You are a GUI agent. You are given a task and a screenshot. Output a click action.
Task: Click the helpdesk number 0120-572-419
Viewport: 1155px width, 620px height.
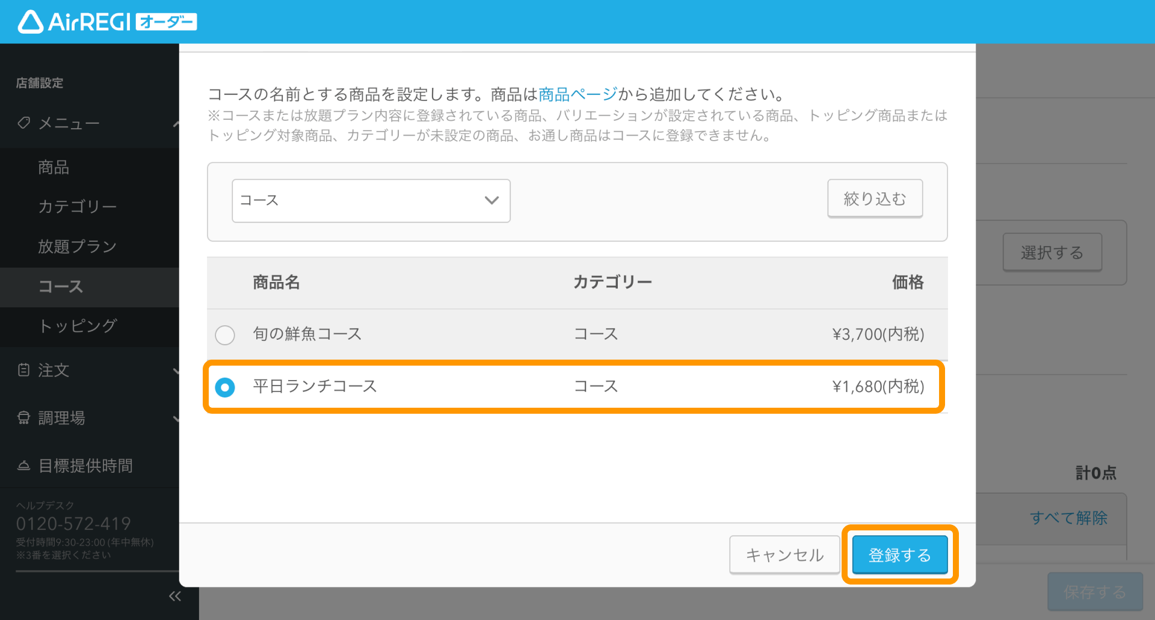point(73,524)
